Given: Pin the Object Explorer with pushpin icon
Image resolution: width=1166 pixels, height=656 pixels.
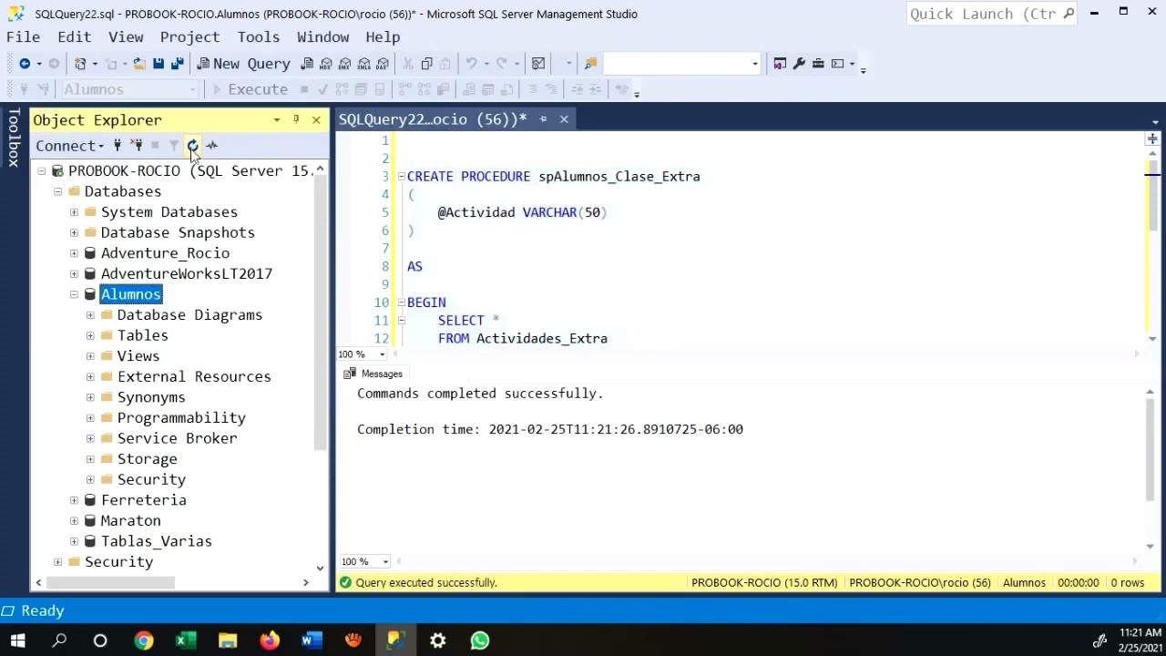Looking at the screenshot, I should (296, 120).
